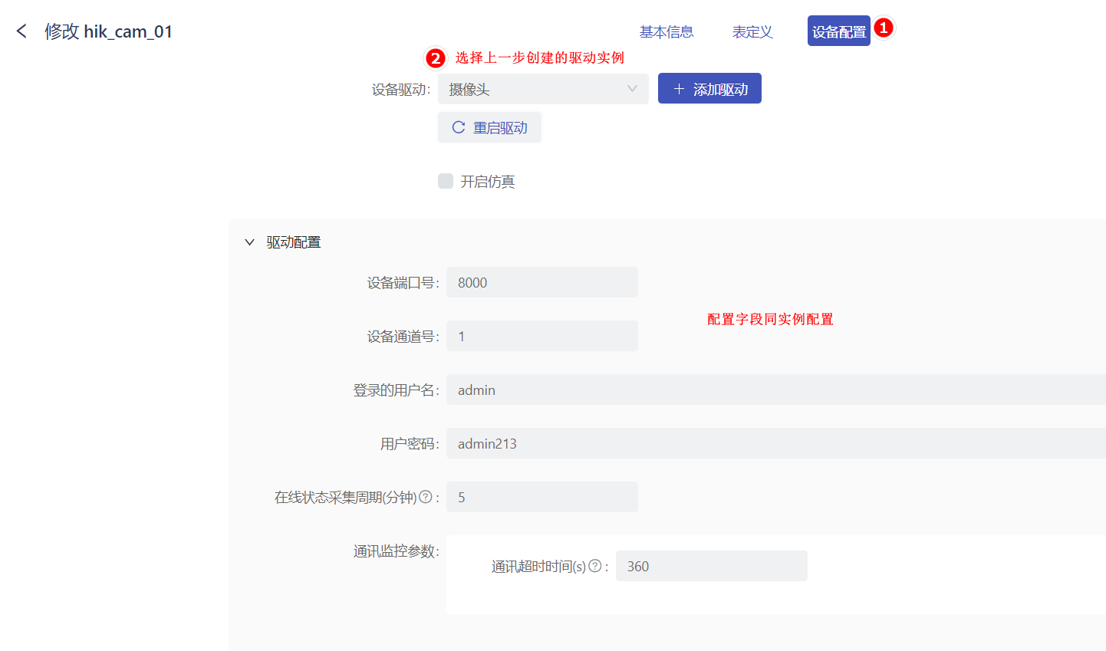Click help icon beside 通讯超时时间(s)
1106x651 pixels.
pyautogui.click(x=595, y=566)
